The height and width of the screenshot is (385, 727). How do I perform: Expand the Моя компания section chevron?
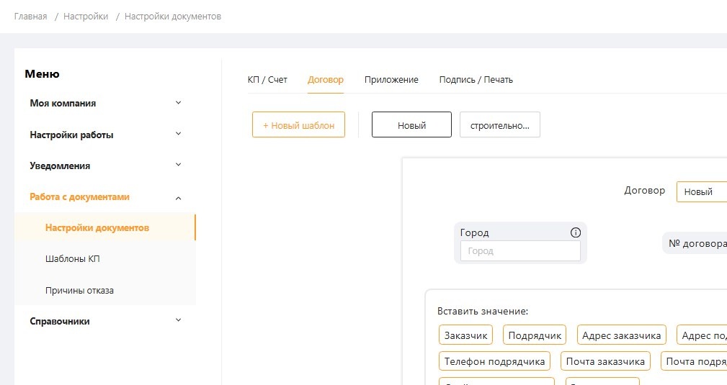[178, 103]
